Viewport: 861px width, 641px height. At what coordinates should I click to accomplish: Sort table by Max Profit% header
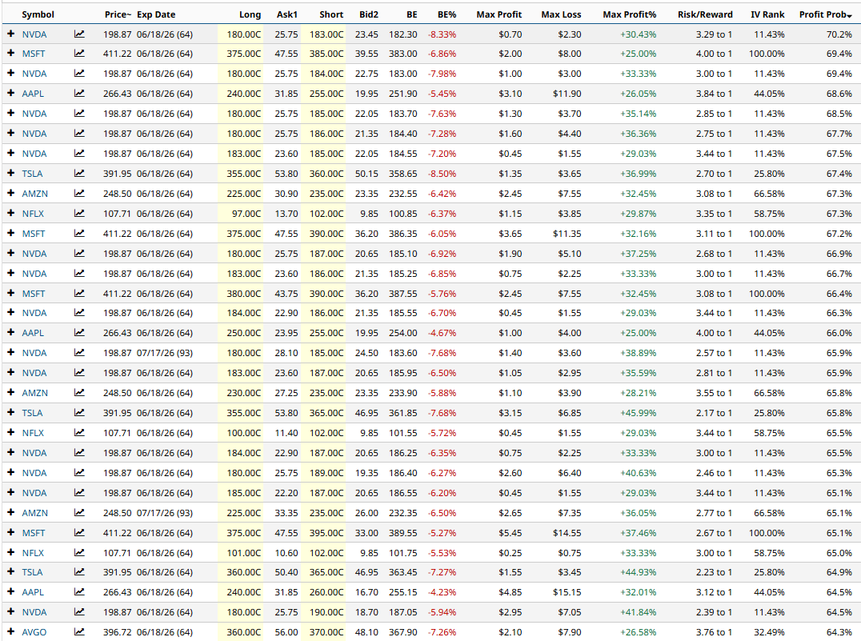tap(629, 14)
